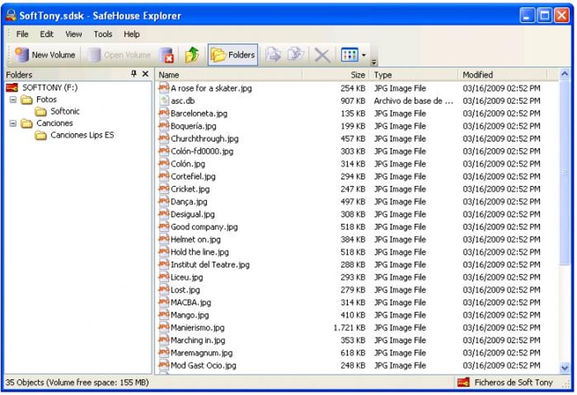577x395 pixels.
Task: Click the JPG icon of A rose for a skater.jpg
Action: (x=163, y=88)
